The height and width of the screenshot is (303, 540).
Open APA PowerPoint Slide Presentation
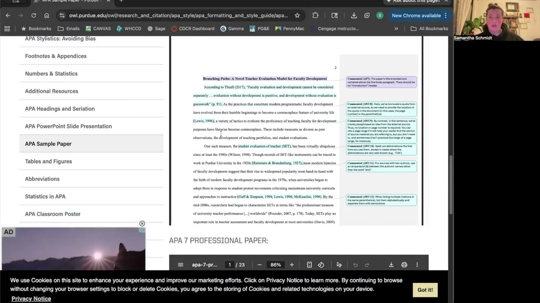click(x=68, y=126)
